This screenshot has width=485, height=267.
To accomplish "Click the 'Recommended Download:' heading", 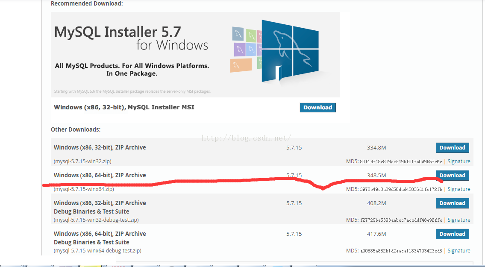I will pyautogui.click(x=87, y=4).
